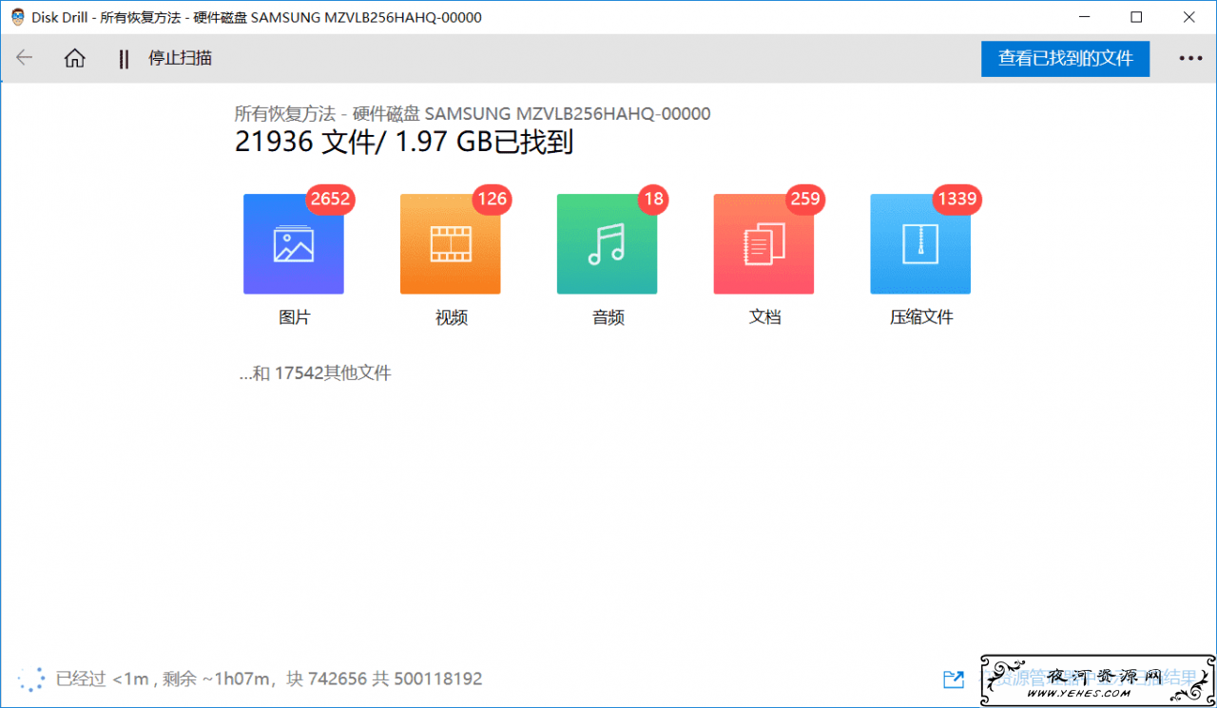Click the 图片 label text

[295, 317]
